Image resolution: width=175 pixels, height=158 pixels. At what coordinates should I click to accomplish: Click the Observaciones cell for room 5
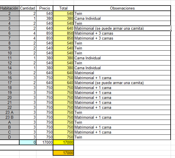pyautogui.click(x=122, y=28)
